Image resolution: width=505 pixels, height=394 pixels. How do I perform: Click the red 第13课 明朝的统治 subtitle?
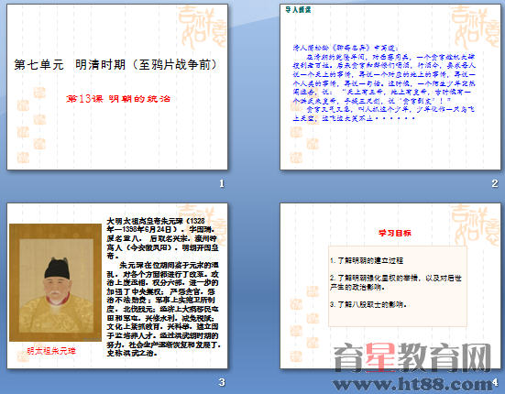click(118, 99)
